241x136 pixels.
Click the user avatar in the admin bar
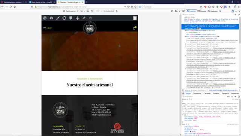click(135, 18)
